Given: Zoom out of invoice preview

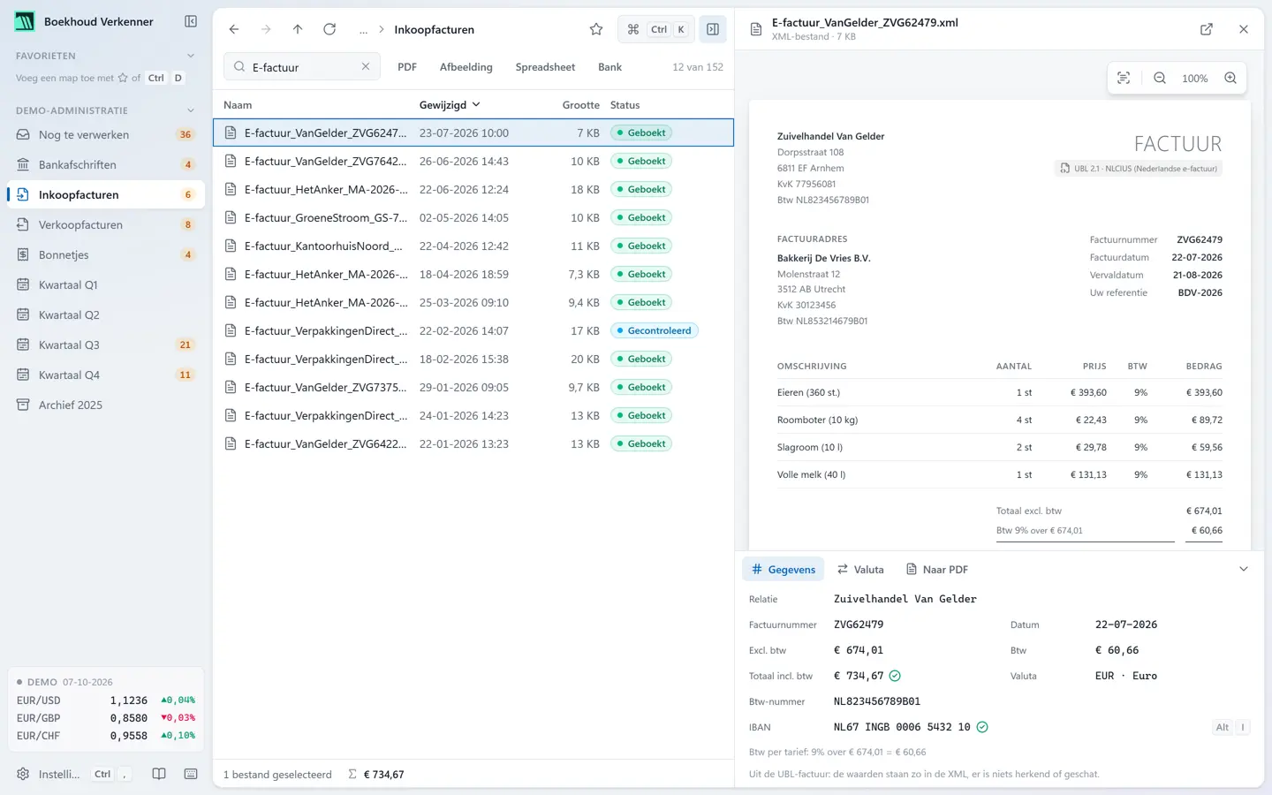Looking at the screenshot, I should [1160, 78].
